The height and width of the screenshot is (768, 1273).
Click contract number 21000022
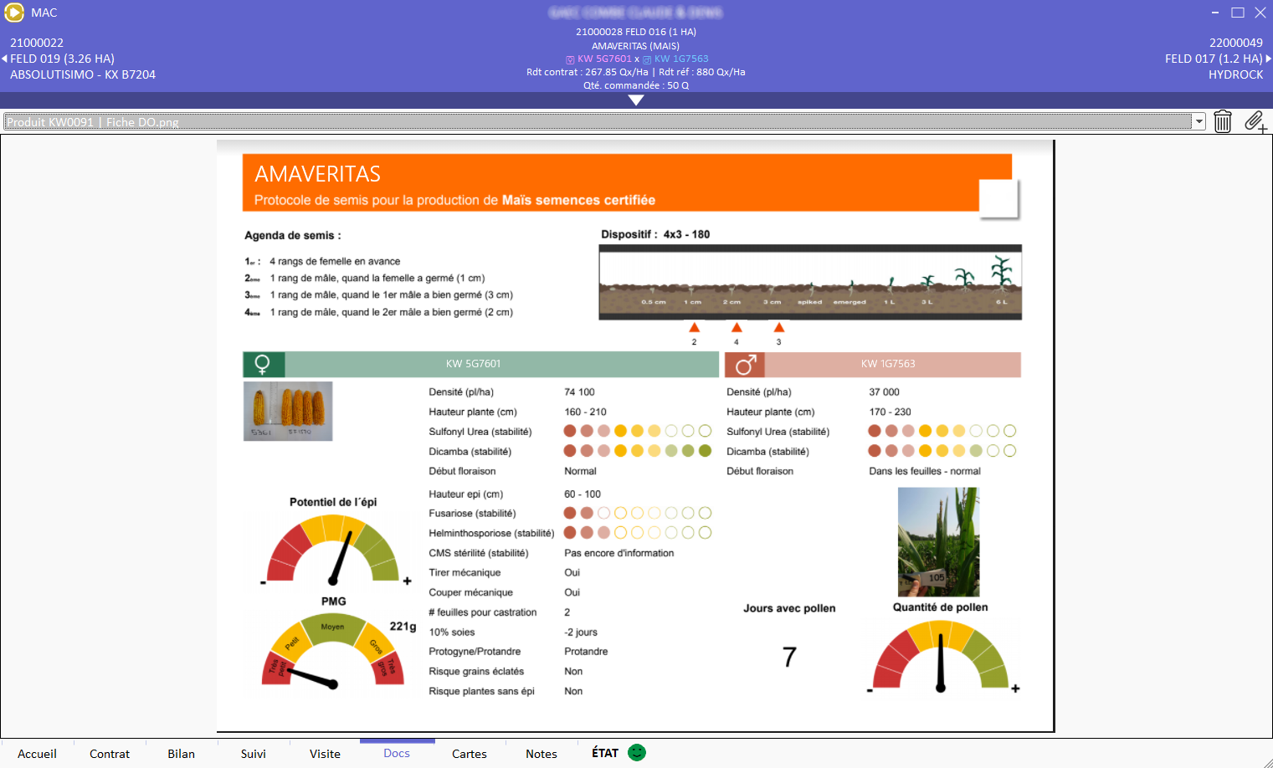(x=37, y=43)
